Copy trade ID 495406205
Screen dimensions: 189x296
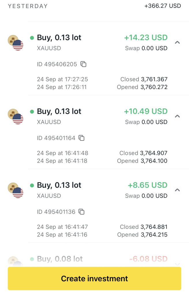click(x=83, y=64)
